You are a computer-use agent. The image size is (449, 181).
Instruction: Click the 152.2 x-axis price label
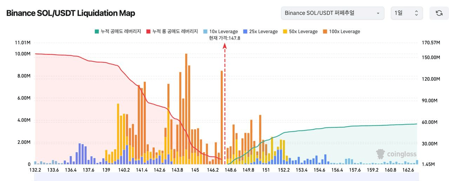pos(284,170)
